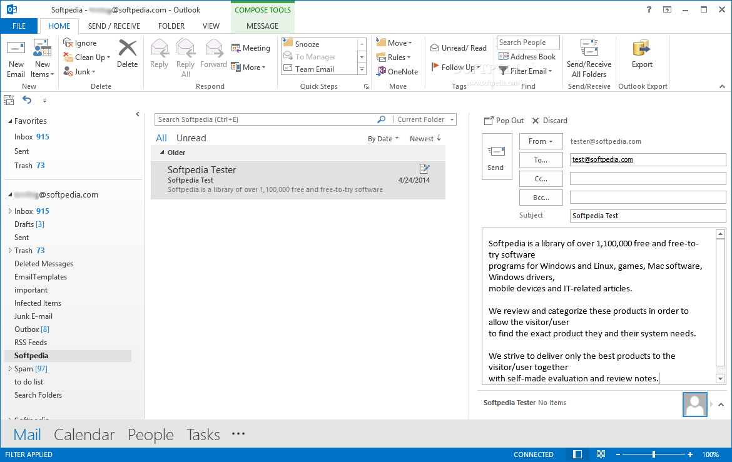Open the From account dropdown
This screenshot has width=732, height=462.
(x=541, y=141)
